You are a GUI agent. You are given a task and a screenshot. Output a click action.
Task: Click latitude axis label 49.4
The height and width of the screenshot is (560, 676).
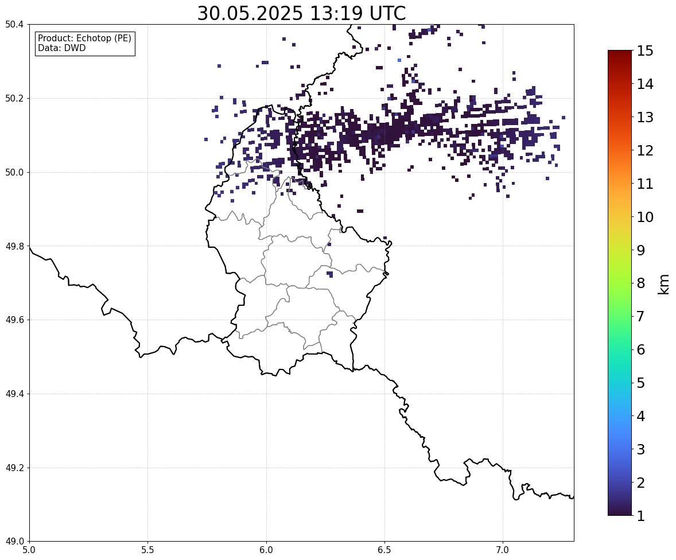(x=14, y=394)
